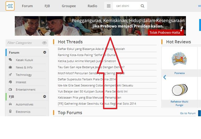The image size is (201, 139).
Task: Click the News & Info briefcase icon
Action: pos(10,67)
